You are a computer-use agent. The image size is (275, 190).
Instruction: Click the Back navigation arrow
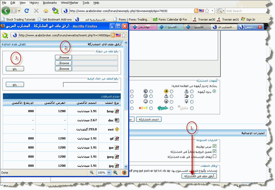click(6, 11)
